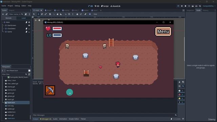Toggle visibility of CharSelect node

pos(29,28)
